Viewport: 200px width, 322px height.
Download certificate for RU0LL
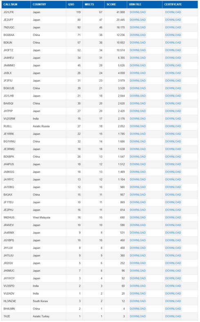click(173, 126)
